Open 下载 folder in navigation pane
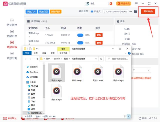The image size is (160, 122). pos(31,101)
